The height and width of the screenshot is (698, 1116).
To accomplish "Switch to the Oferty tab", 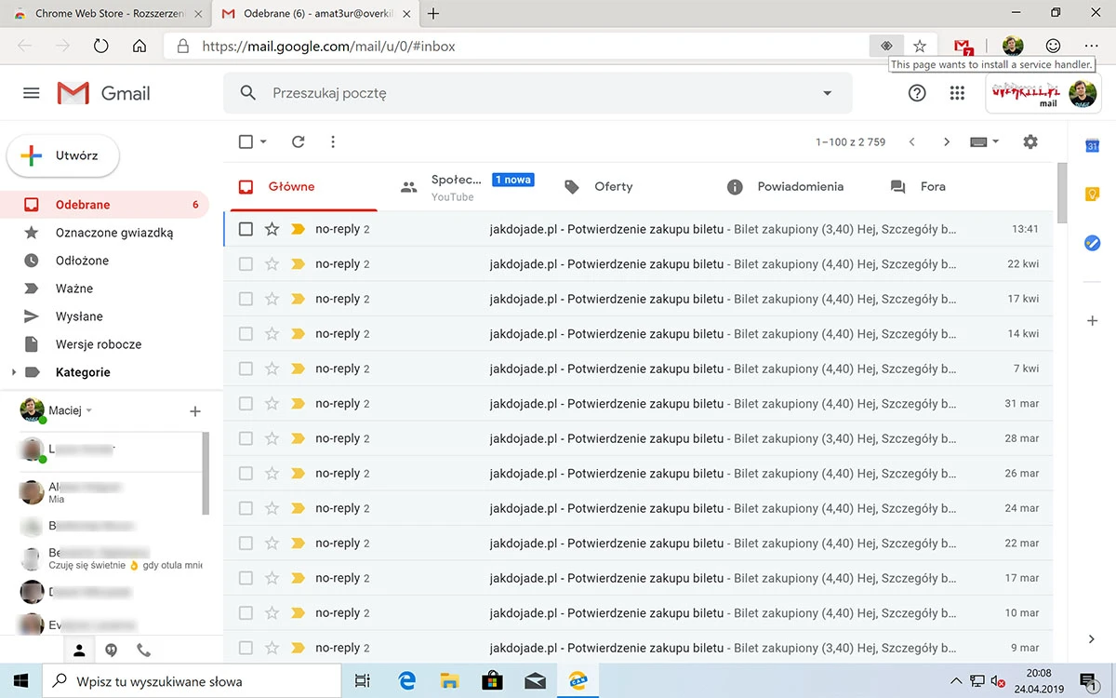I will pos(599,186).
